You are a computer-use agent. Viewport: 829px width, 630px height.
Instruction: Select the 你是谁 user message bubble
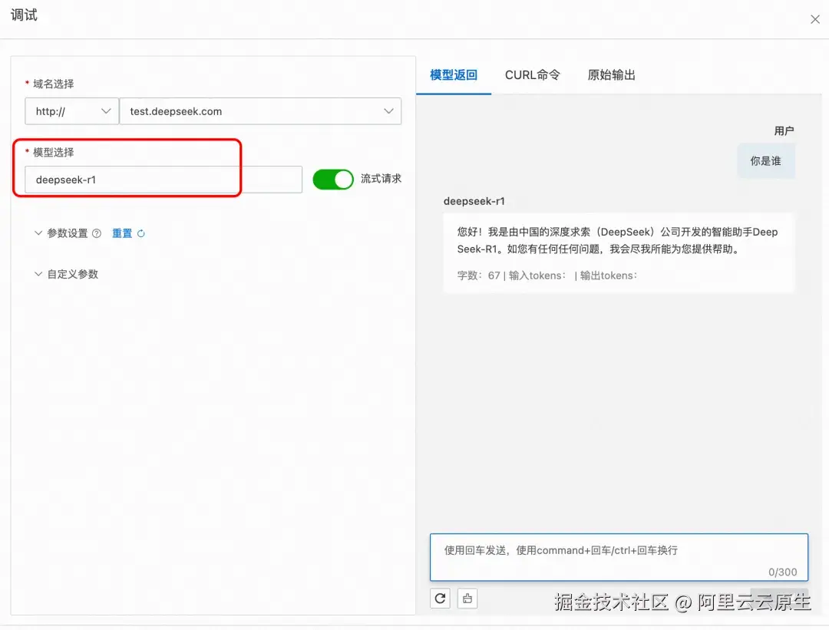click(x=765, y=161)
